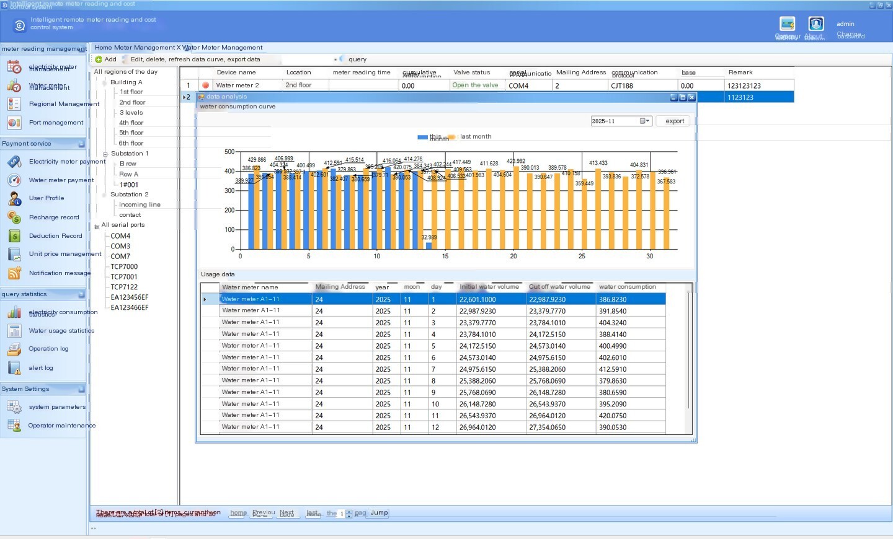Open Water usage statistics icon
The image size is (893, 539).
click(14, 331)
